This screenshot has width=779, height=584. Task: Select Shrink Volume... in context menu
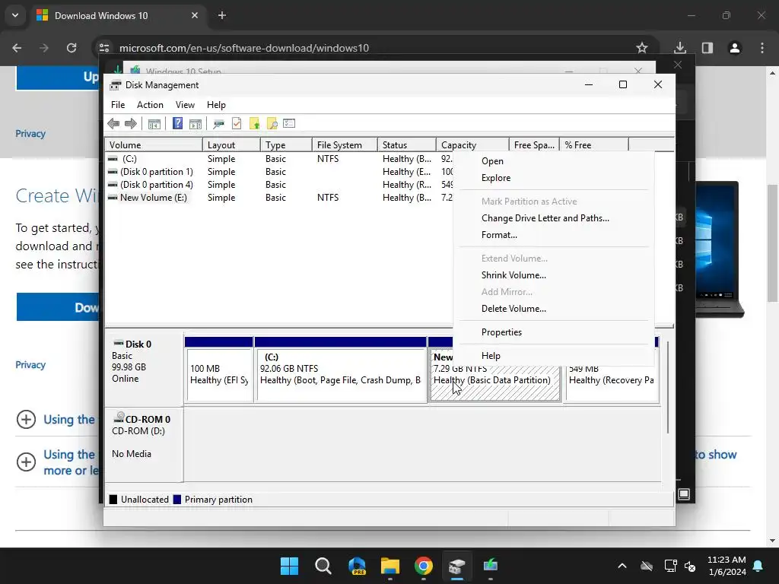(x=554, y=275)
